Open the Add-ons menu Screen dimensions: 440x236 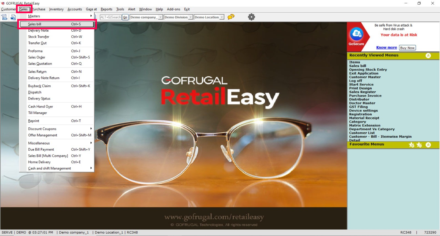(174, 9)
